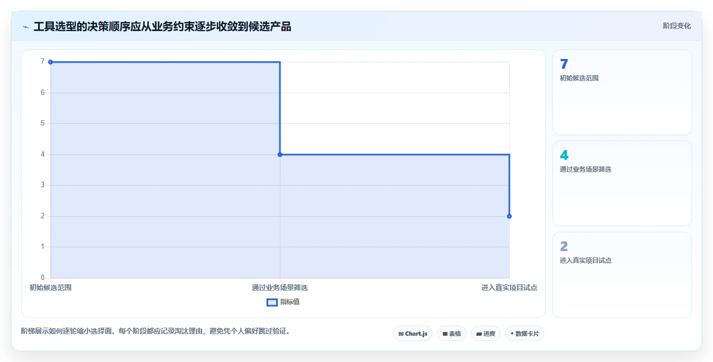
Task: Click the chart data point at value 7
Action: pos(51,62)
